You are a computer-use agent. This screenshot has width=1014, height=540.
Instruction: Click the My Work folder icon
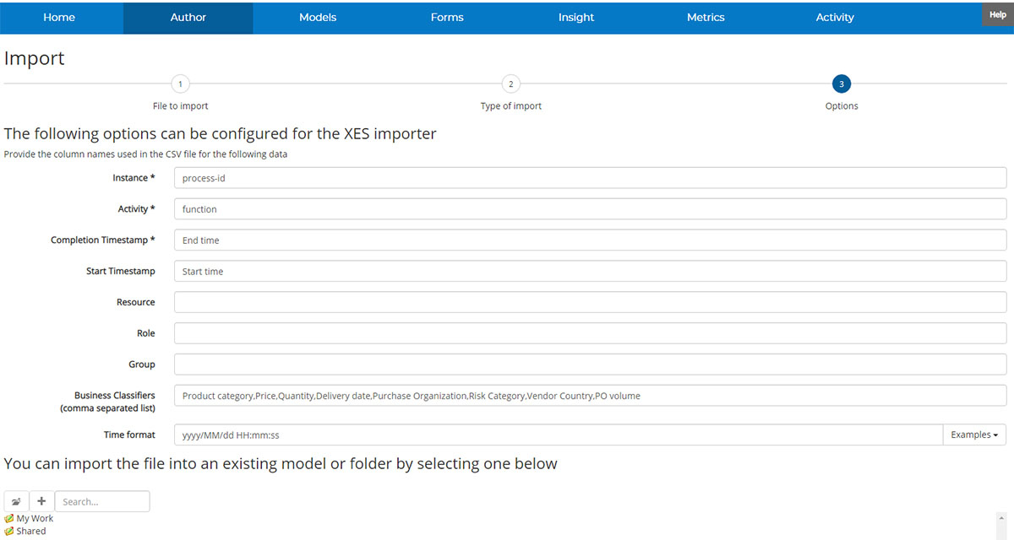[x=9, y=519]
